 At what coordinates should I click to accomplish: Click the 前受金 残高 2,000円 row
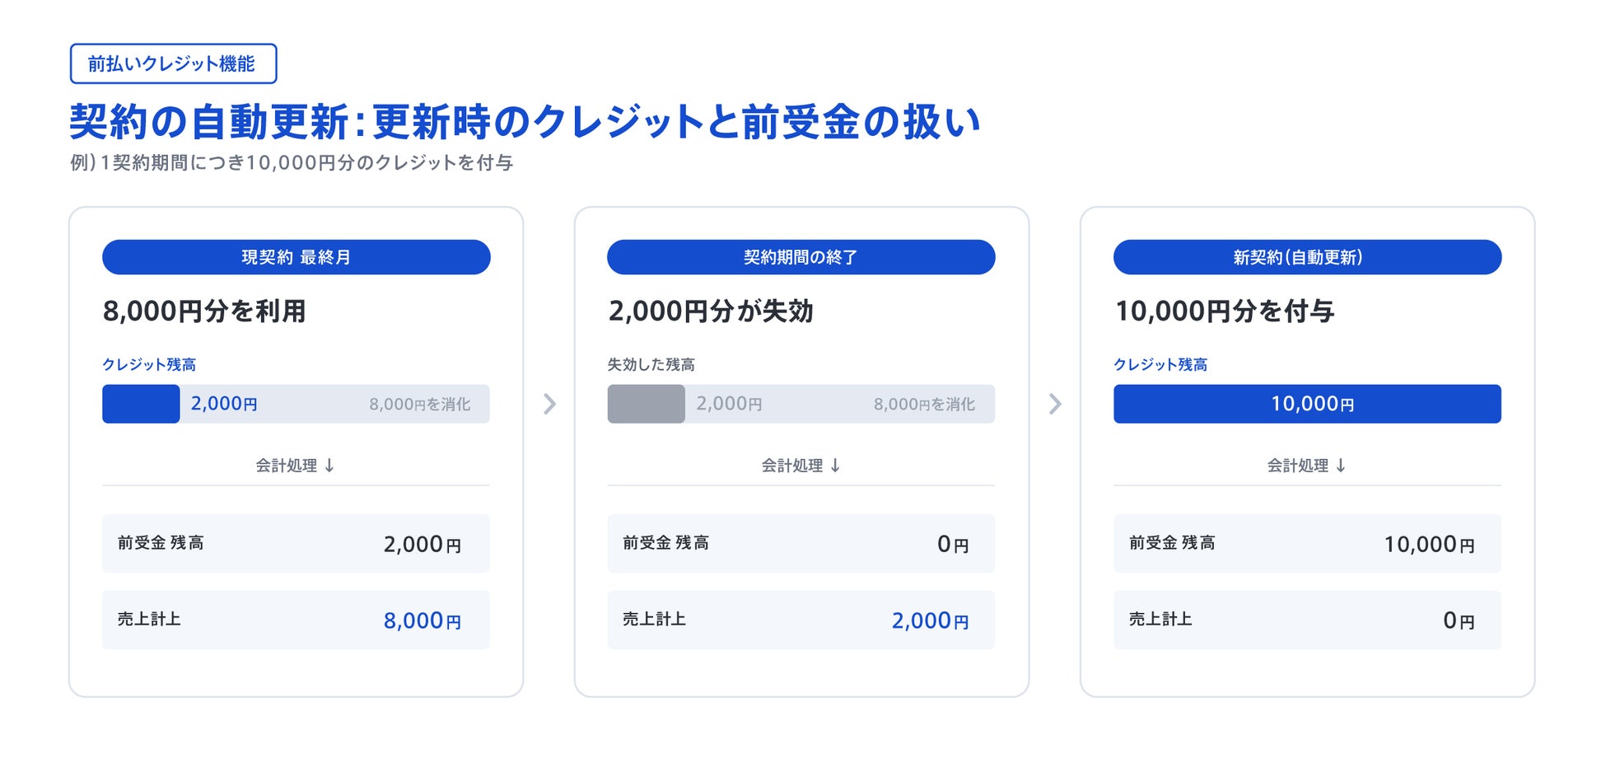pyautogui.click(x=296, y=544)
